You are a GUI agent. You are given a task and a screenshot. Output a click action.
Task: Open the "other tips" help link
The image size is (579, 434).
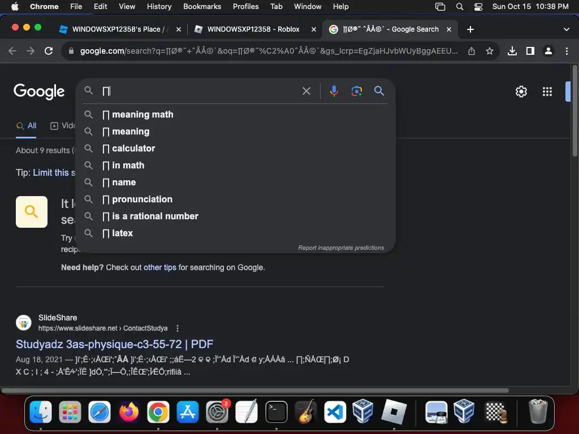160,267
